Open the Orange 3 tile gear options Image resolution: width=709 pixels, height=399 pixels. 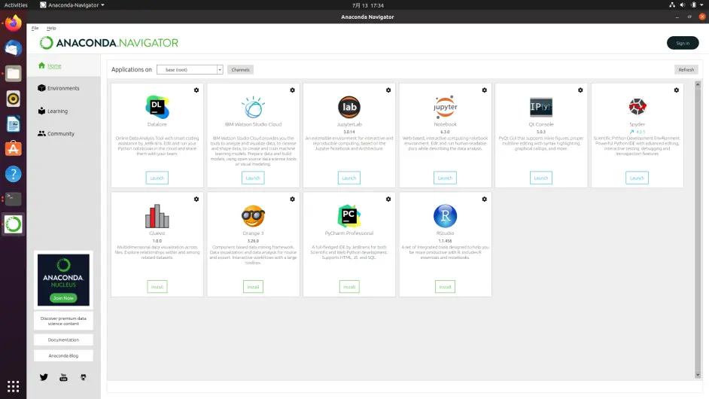pyautogui.click(x=292, y=199)
